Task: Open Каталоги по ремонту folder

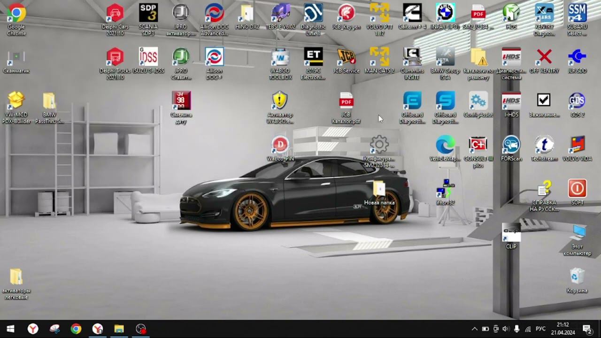Action: tap(478, 63)
